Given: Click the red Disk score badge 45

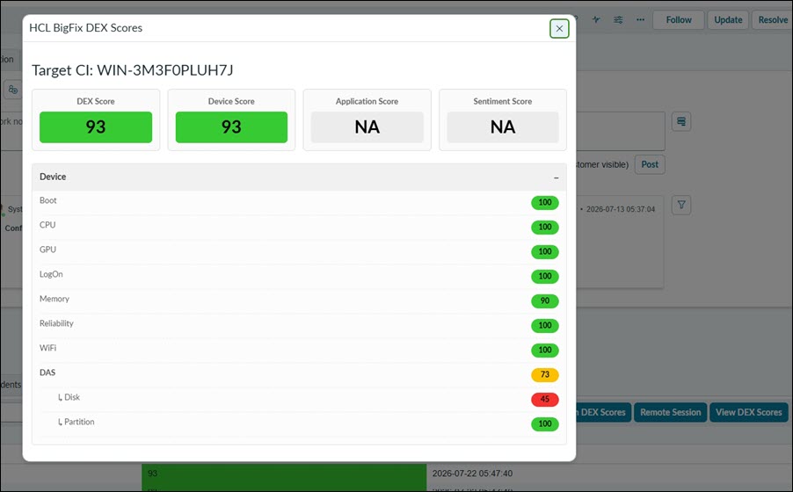Looking at the screenshot, I should coord(545,400).
